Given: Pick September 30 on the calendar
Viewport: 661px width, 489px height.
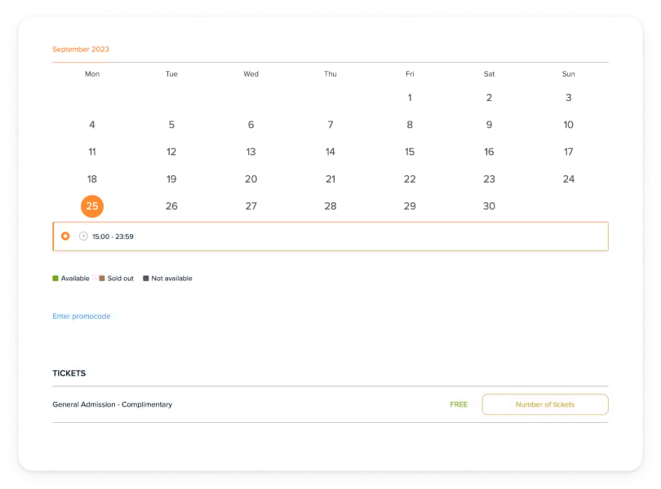Looking at the screenshot, I should tap(489, 206).
